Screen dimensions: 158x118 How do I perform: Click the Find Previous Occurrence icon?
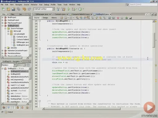click(x=81, y=18)
